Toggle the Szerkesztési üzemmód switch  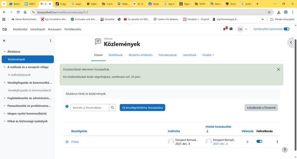(x=286, y=29)
